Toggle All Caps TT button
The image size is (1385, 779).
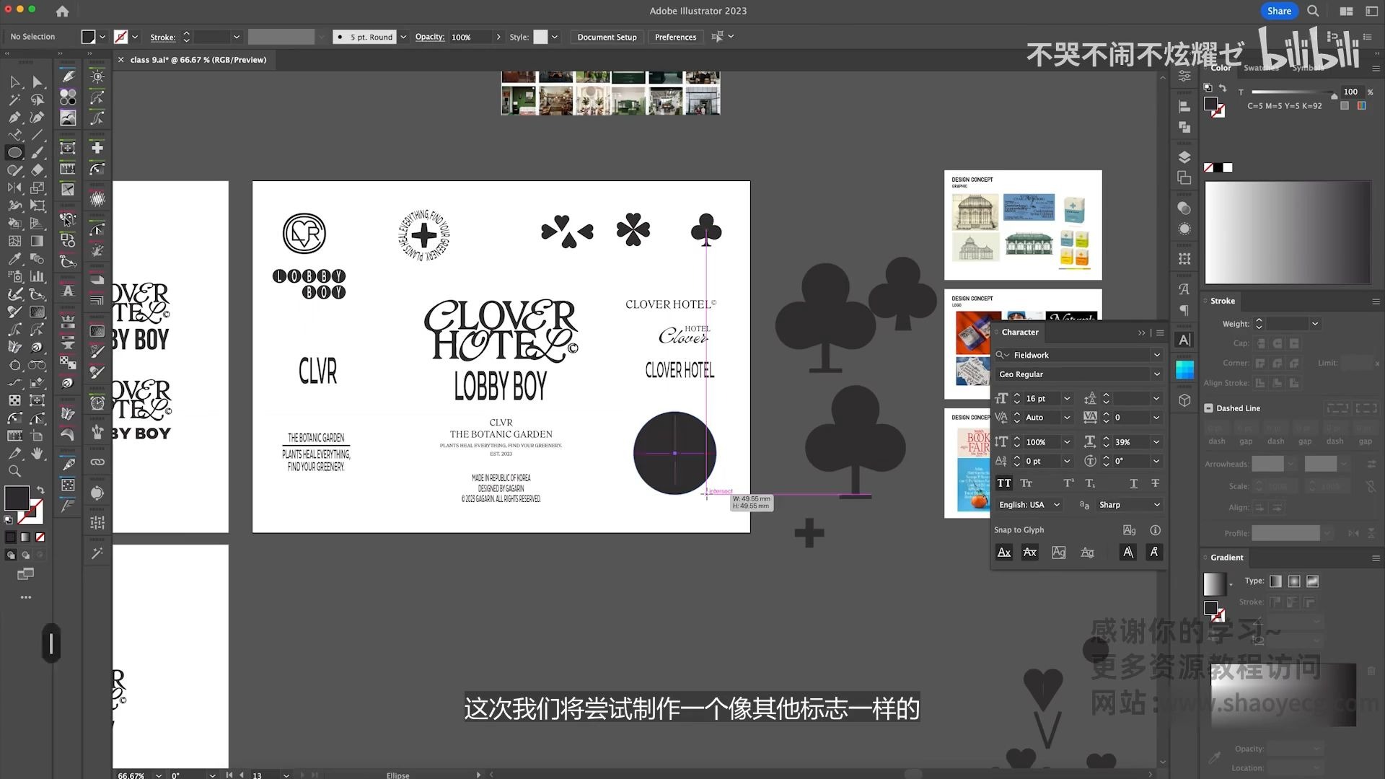[1003, 483]
